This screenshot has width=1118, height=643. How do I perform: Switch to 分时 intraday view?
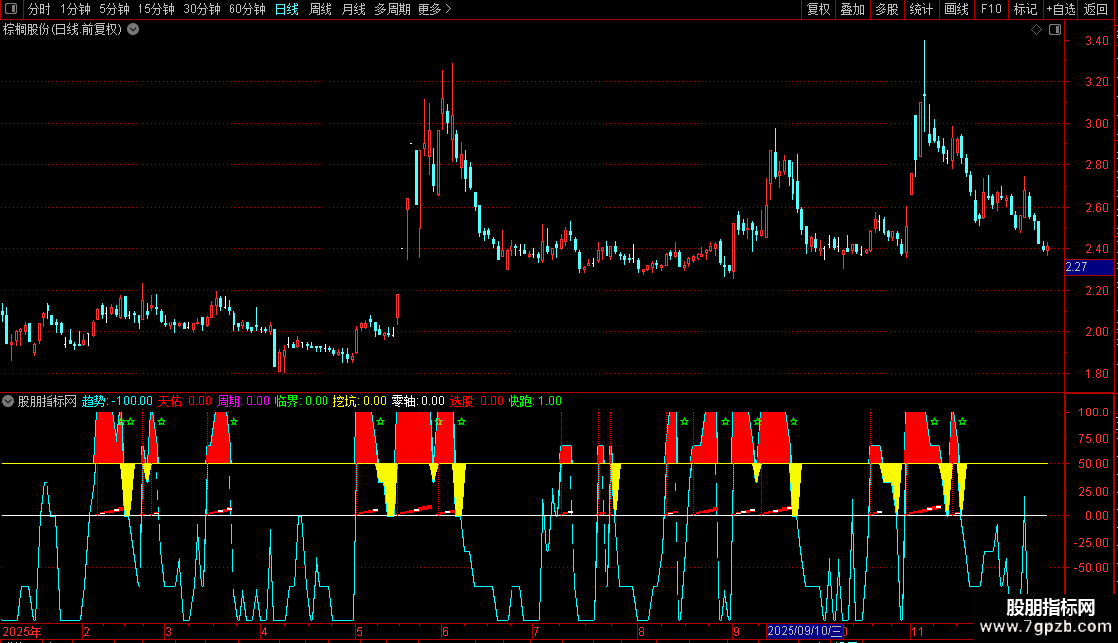tap(39, 9)
